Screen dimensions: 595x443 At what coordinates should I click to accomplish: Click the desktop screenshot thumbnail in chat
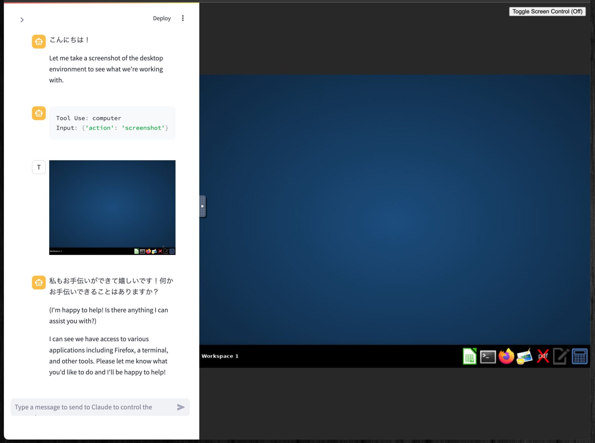(112, 207)
